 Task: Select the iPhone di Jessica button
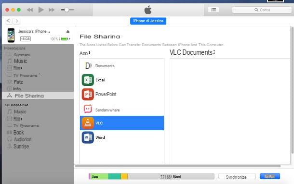[x=148, y=21]
